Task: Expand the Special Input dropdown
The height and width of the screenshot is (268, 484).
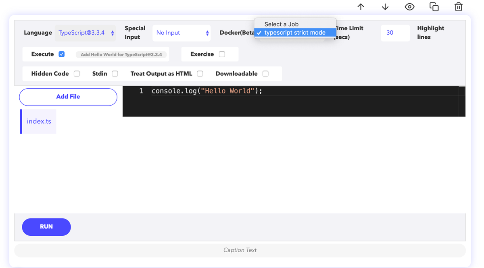Action: [182, 33]
